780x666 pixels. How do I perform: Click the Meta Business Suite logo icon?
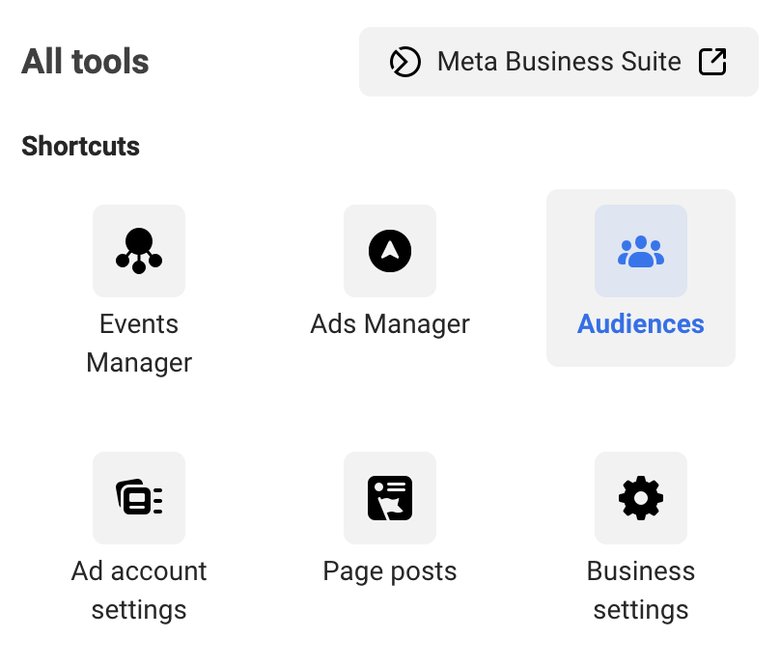click(x=404, y=62)
